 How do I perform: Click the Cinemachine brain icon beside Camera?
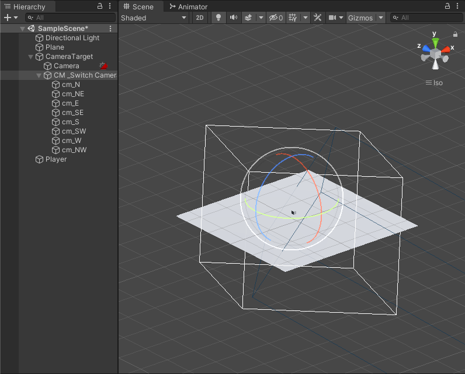point(103,66)
